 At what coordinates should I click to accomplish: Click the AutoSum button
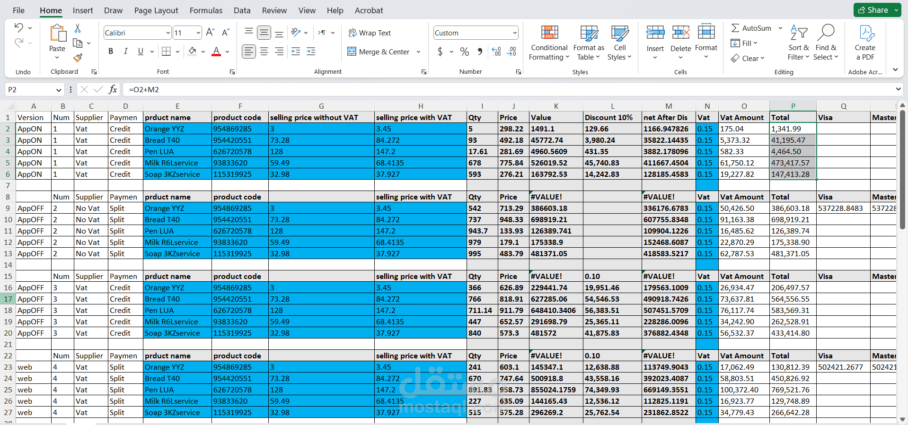(x=751, y=28)
